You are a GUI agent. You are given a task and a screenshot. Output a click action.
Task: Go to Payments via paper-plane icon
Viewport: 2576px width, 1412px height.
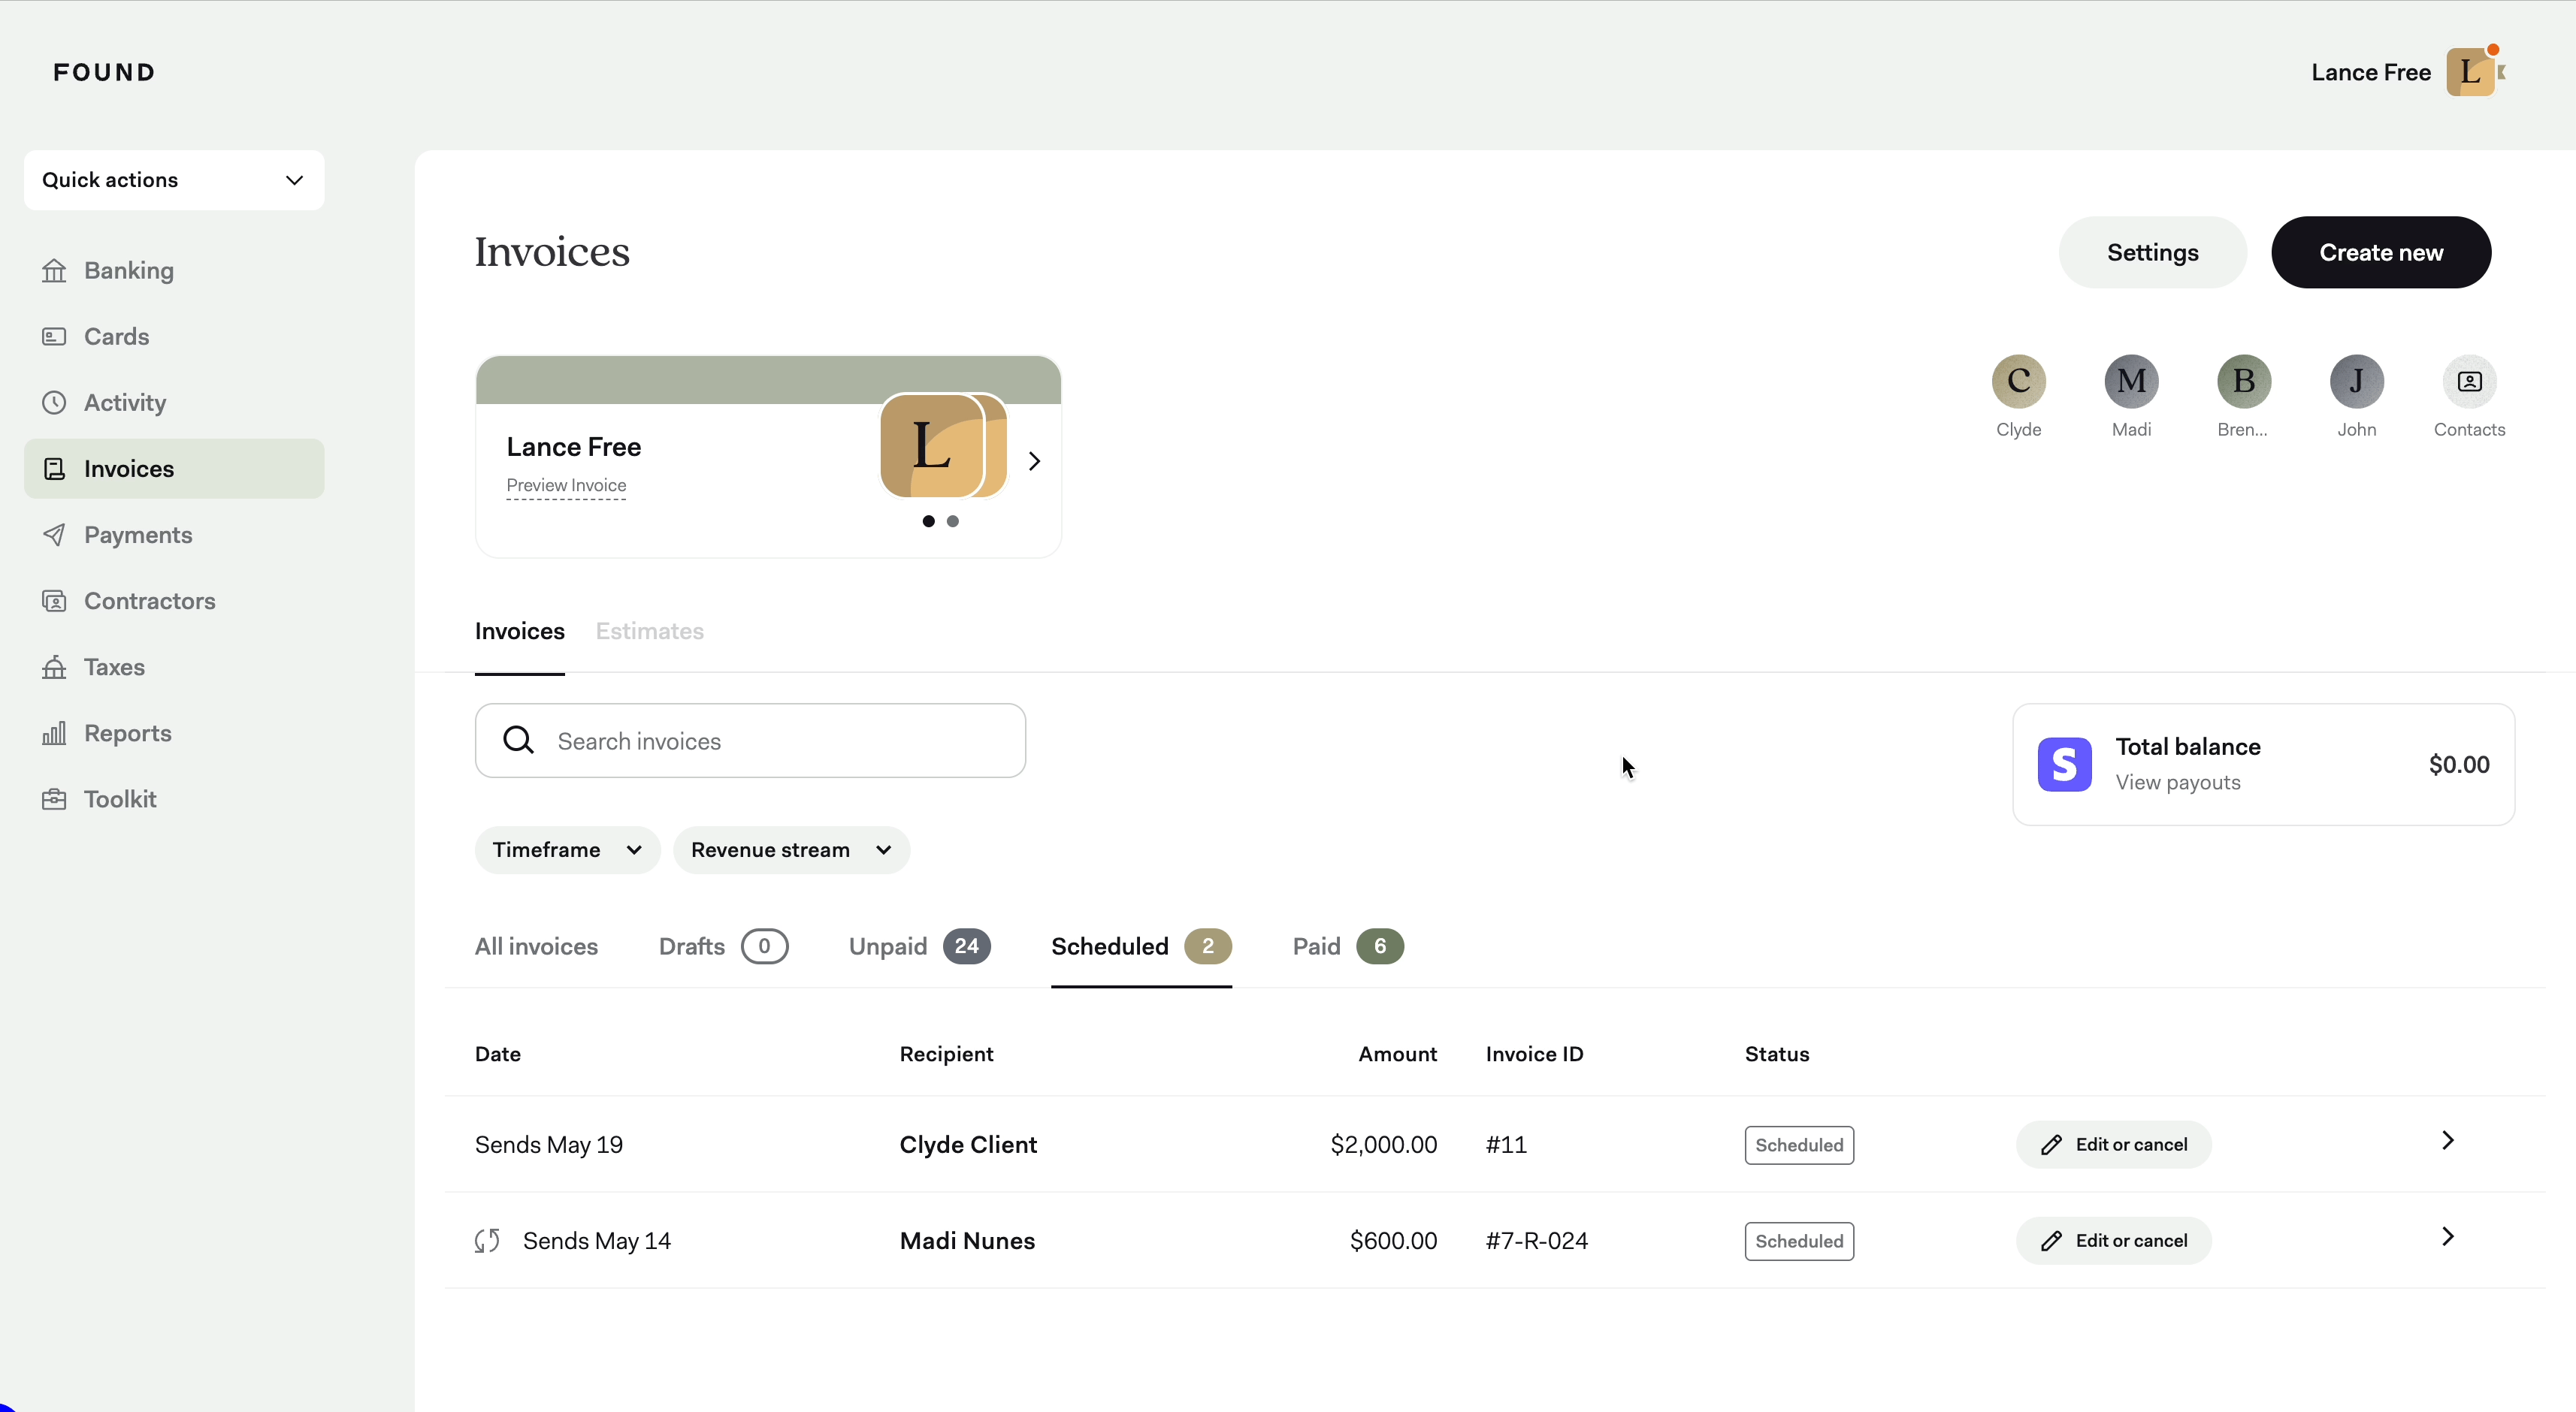pos(54,535)
